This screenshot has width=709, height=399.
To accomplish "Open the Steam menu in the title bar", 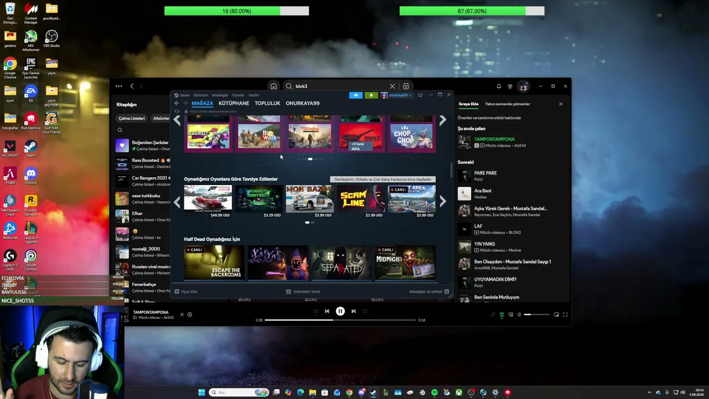I will (184, 95).
